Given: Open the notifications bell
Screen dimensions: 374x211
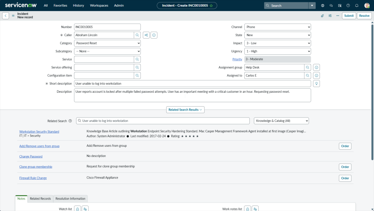Looking at the screenshot, I should coord(356,5).
